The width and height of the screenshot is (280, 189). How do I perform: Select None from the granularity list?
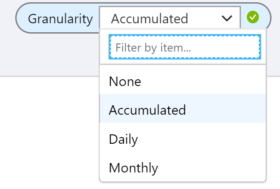pyautogui.click(x=125, y=82)
